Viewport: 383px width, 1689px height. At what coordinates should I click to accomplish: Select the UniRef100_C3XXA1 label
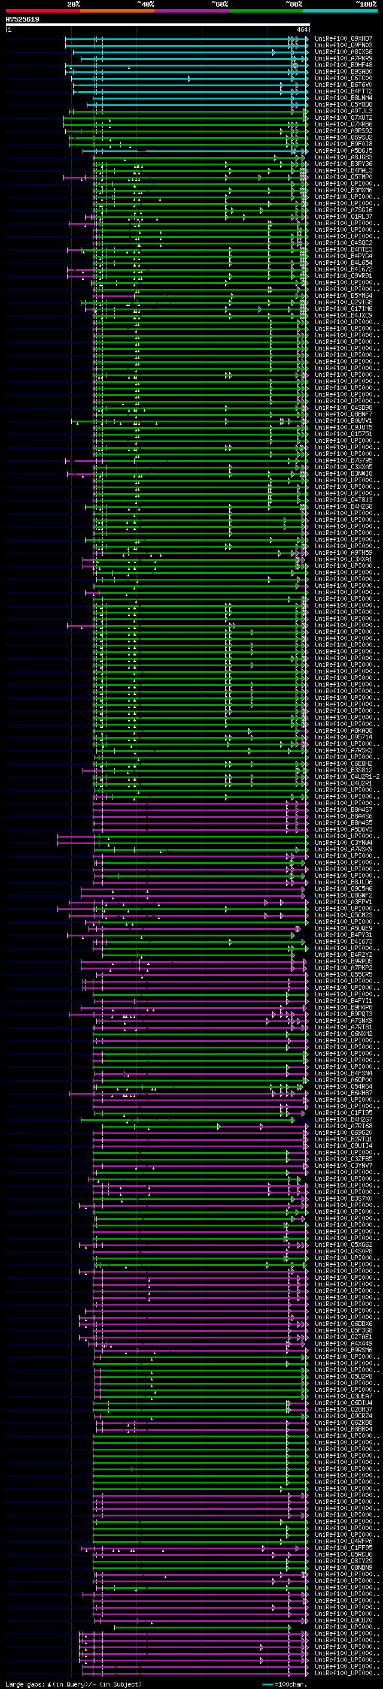tap(344, 559)
